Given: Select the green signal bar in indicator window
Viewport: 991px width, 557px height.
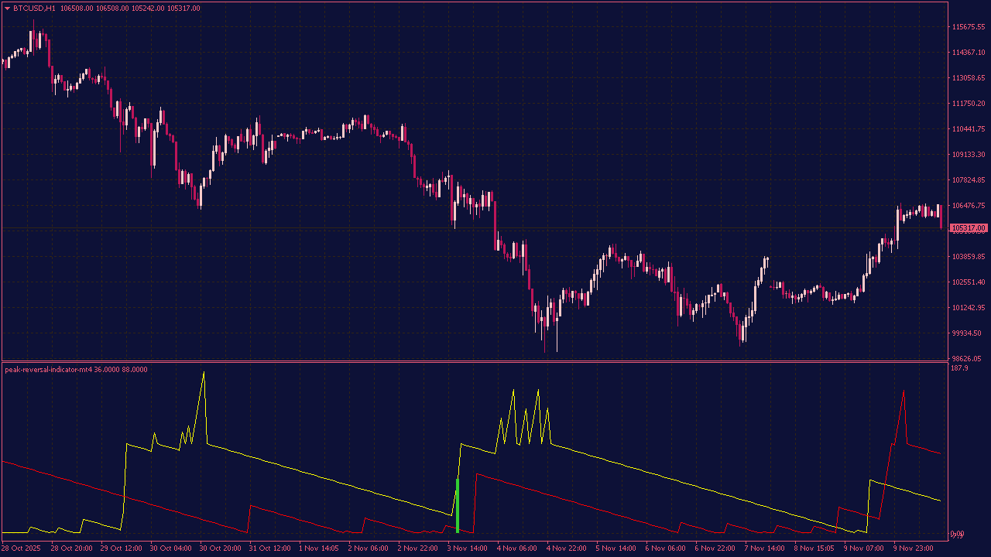Looking at the screenshot, I should pos(458,507).
